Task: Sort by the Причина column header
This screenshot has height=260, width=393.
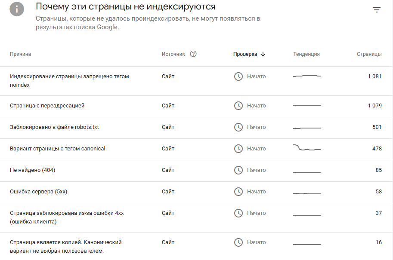Action: [x=20, y=54]
